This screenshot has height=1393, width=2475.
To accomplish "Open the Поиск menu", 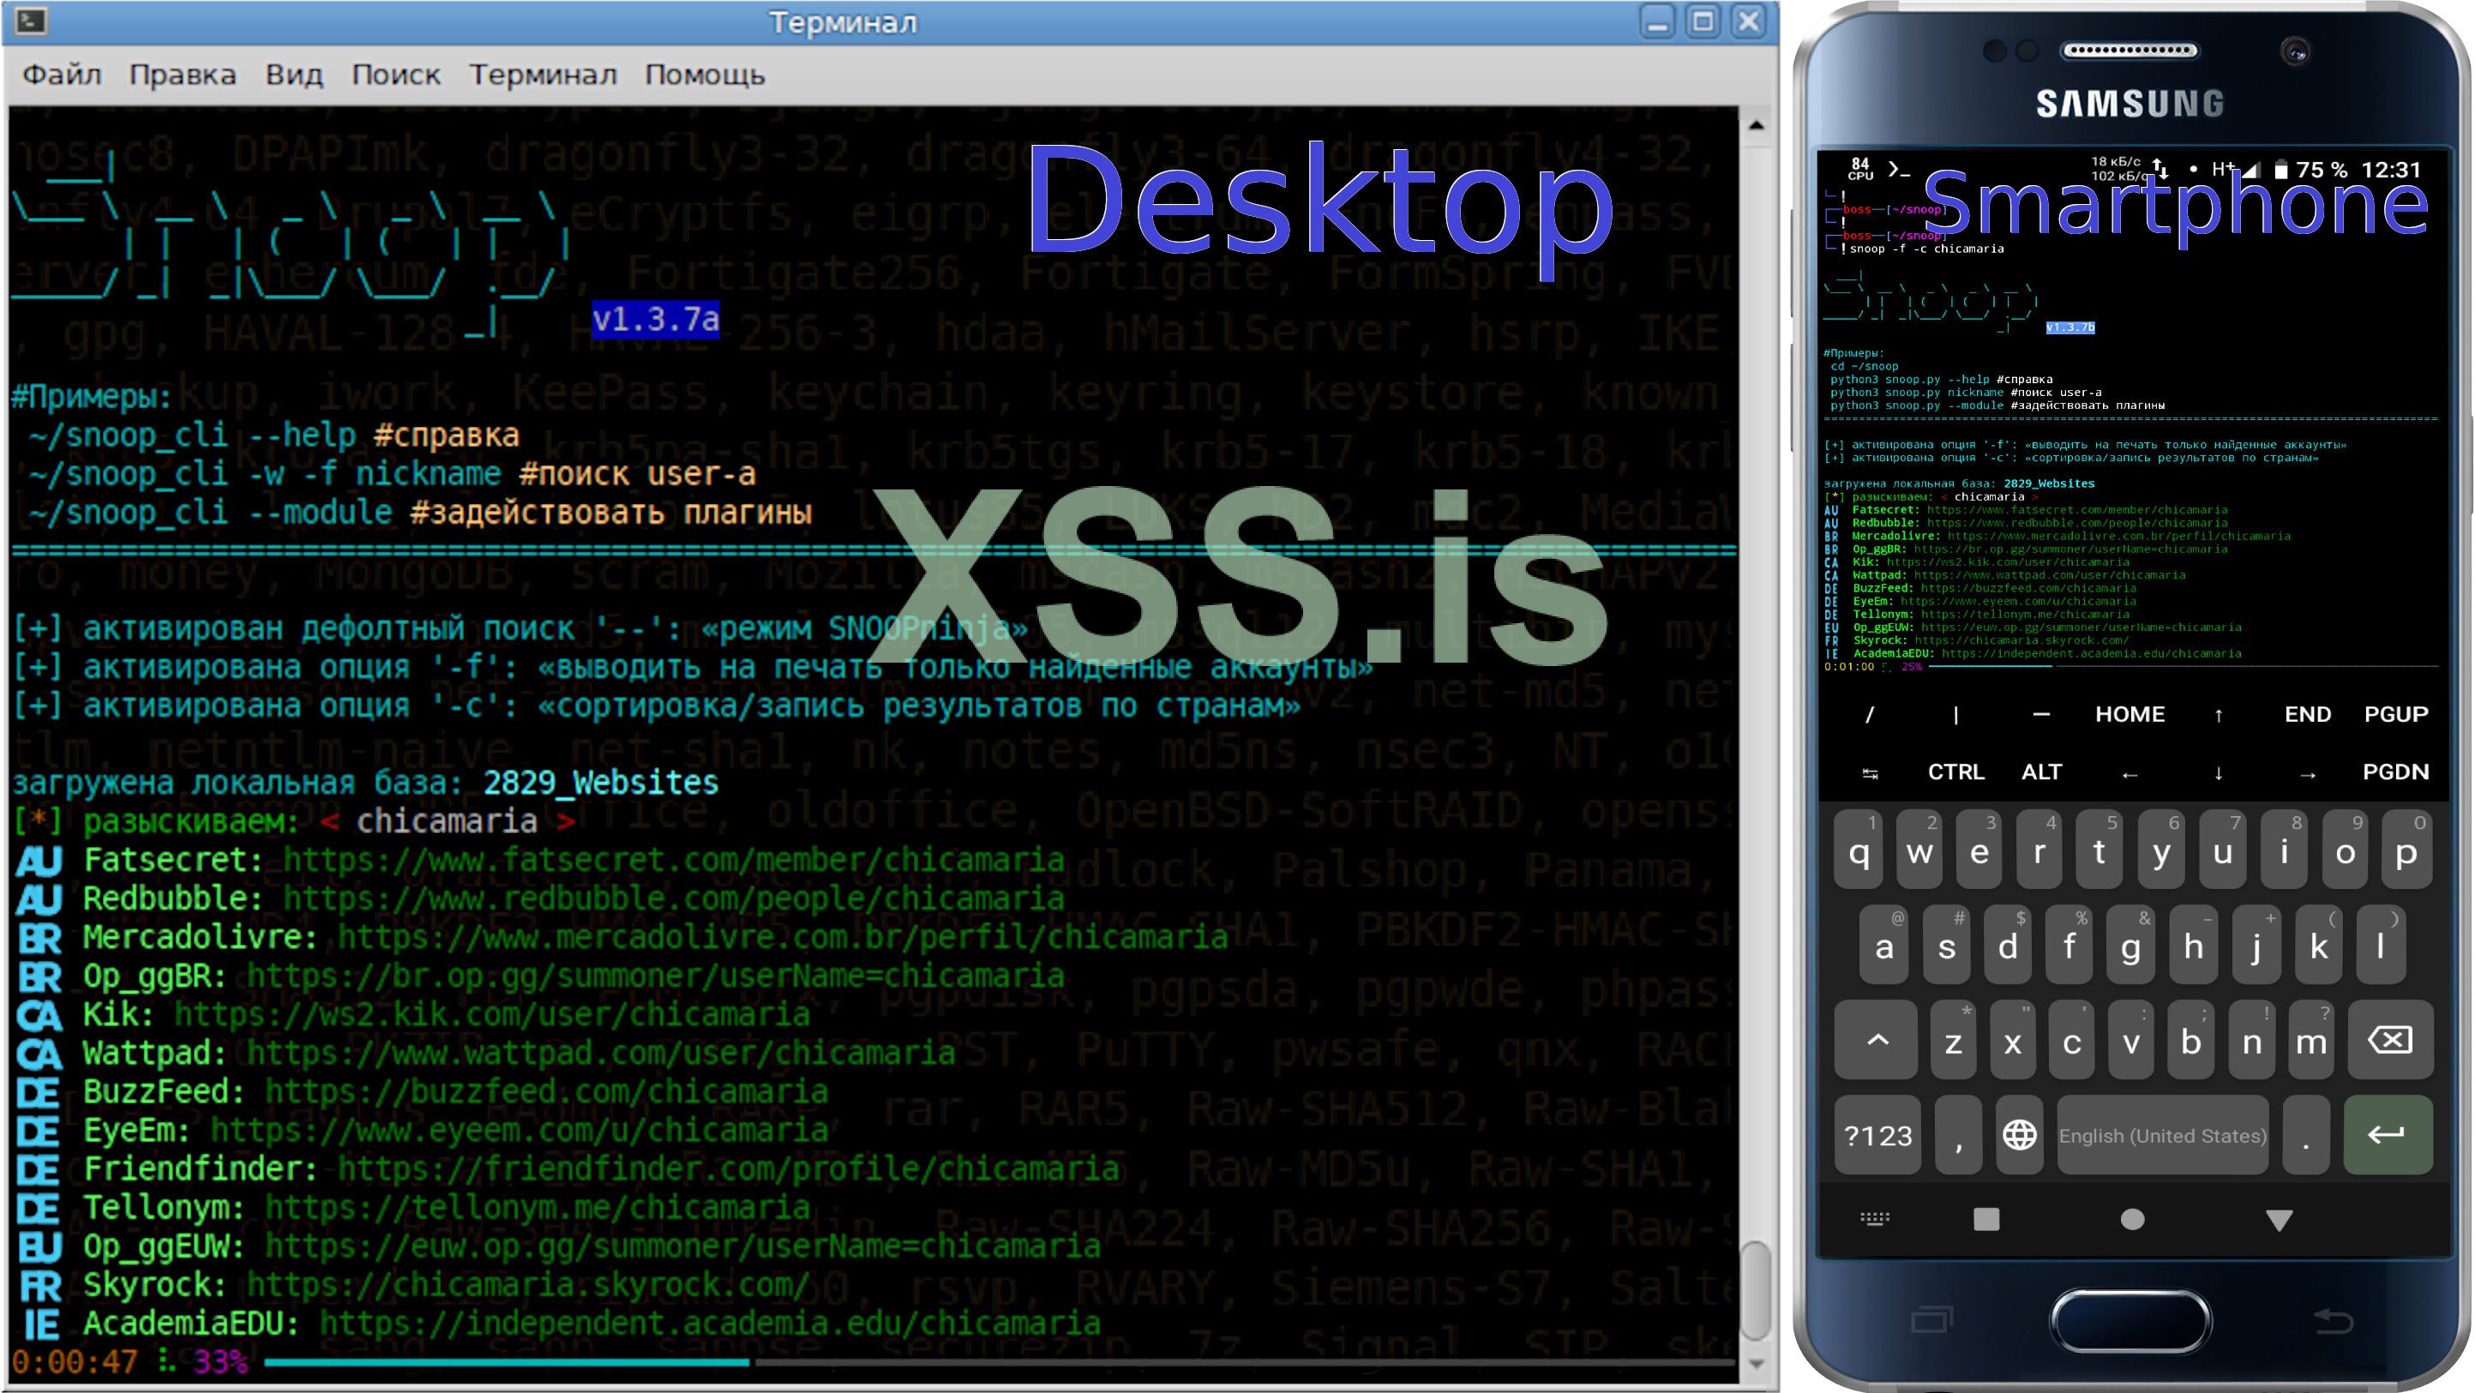I will (x=396, y=75).
